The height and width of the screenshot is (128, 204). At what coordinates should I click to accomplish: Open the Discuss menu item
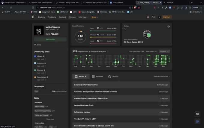(x=72, y=17)
